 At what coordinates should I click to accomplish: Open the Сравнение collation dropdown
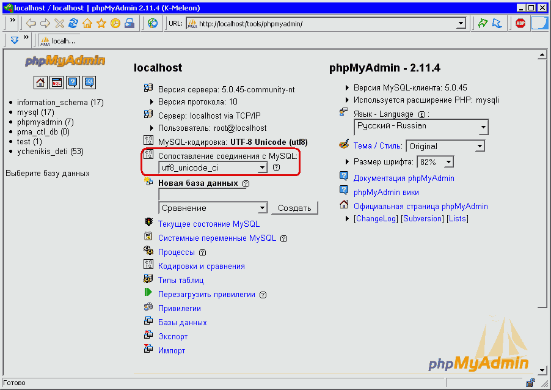[213, 208]
